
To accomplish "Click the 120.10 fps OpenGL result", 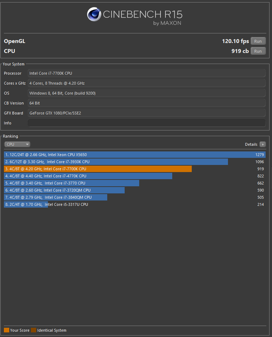I will pos(235,41).
